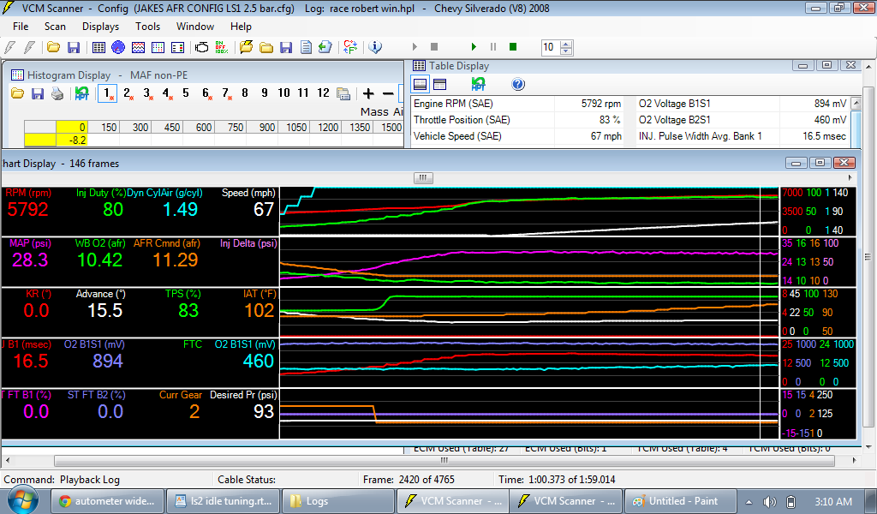Screen dimensions: 877x514
Task: Increase playback speed with up arrow
Action: click(x=566, y=45)
